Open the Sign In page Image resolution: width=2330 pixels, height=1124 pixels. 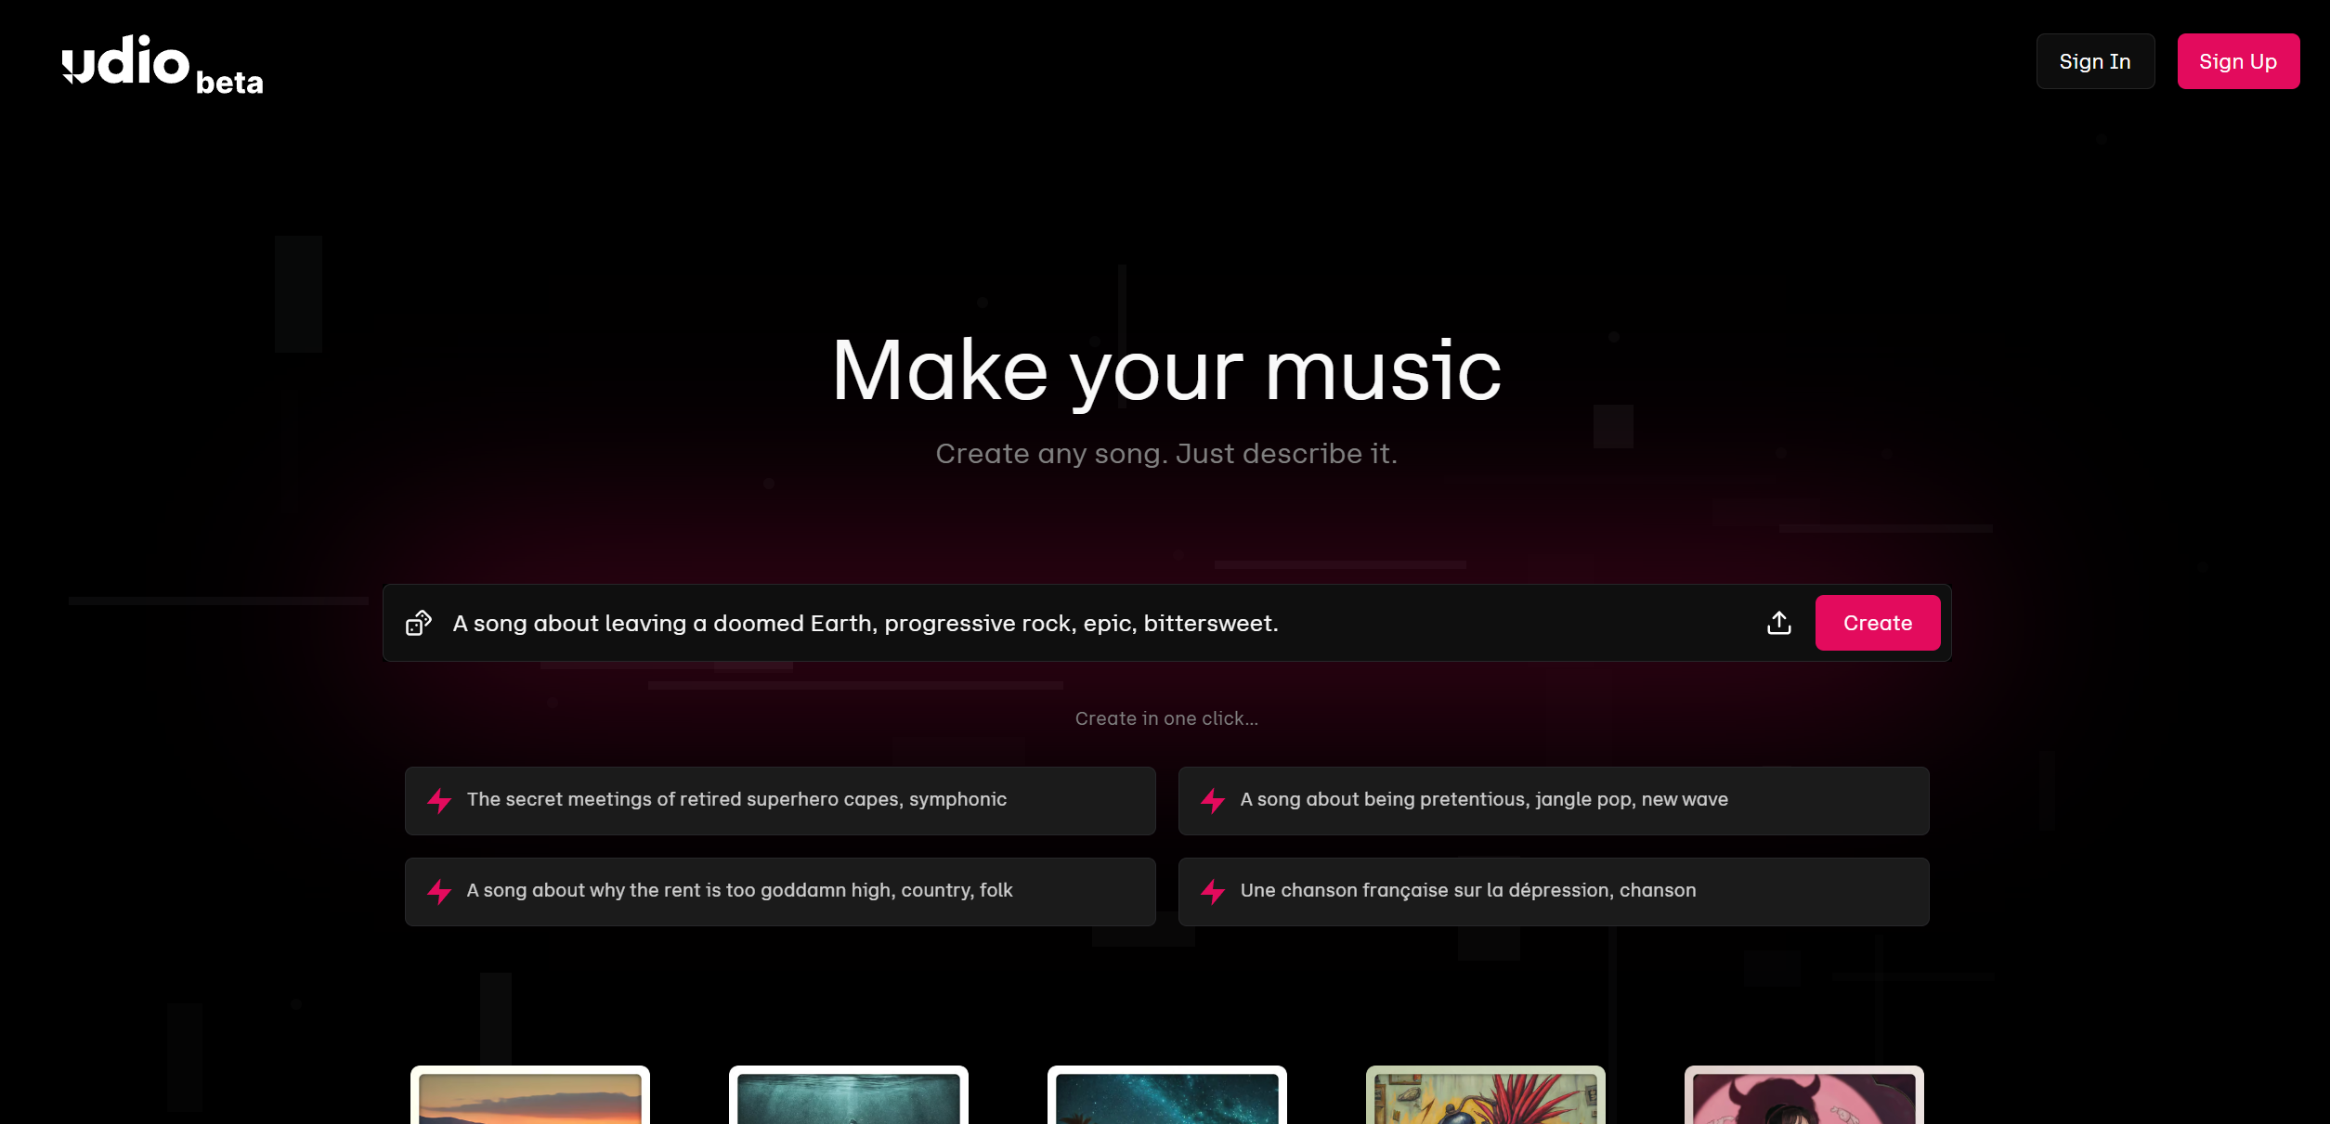[x=2095, y=60]
